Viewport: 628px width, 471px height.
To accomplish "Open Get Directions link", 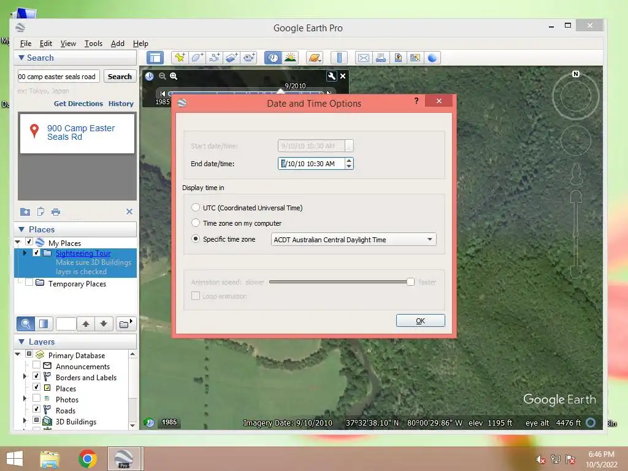I will (78, 104).
